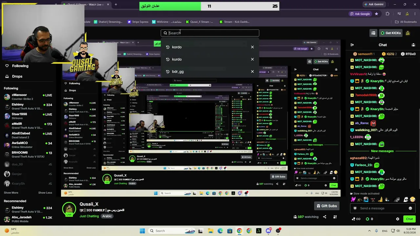Open AboEl3abed's channel
The image size is (420, 236).
click(x=28, y=135)
